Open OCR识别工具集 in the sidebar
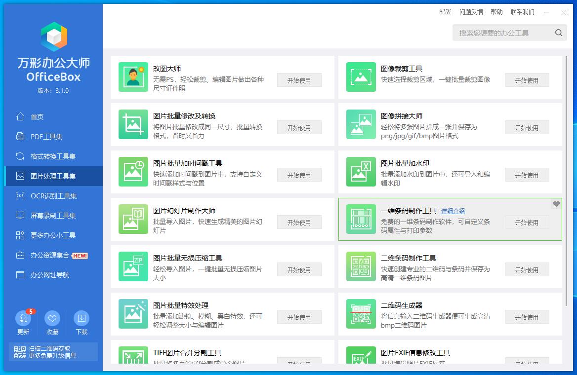577x375 pixels. 53,196
